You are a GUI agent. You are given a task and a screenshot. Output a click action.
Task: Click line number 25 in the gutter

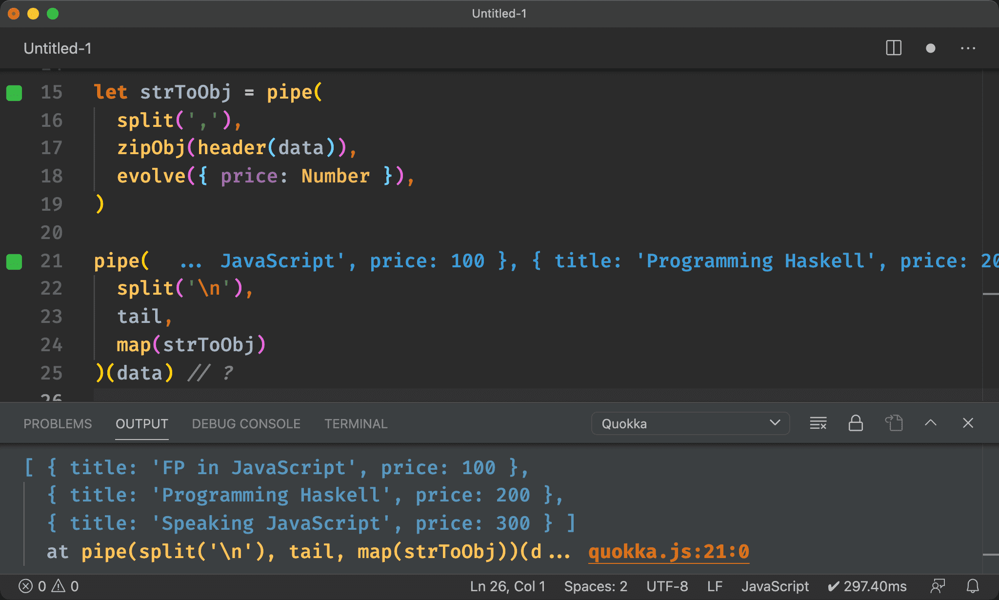pos(51,373)
